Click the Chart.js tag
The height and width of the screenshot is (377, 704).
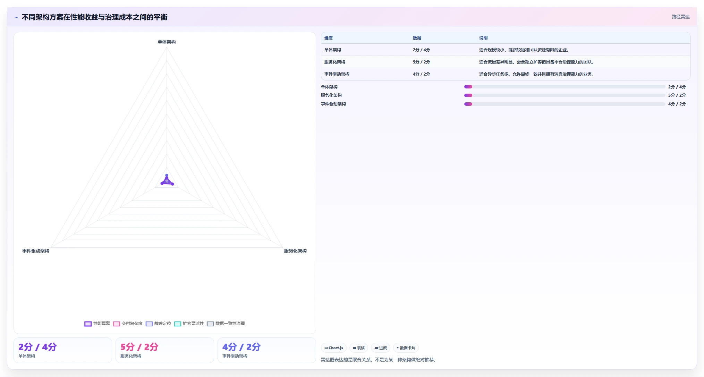tap(334, 348)
